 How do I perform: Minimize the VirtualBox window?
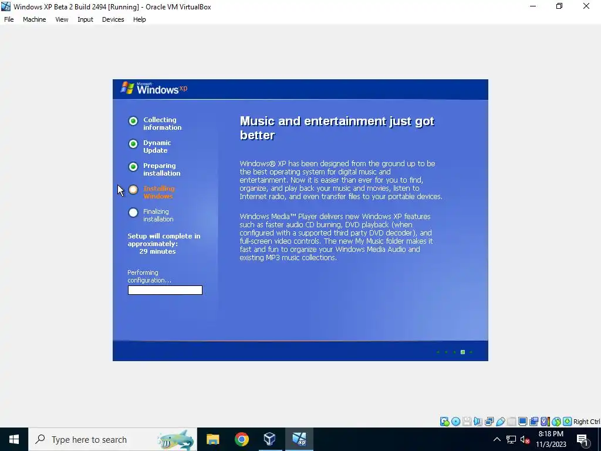[x=533, y=6]
